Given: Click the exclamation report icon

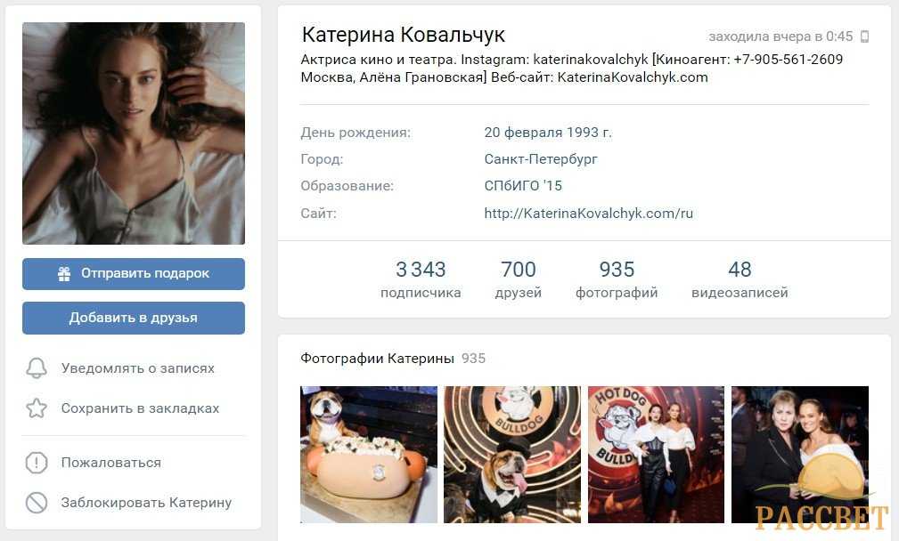Looking at the screenshot, I should [x=37, y=463].
